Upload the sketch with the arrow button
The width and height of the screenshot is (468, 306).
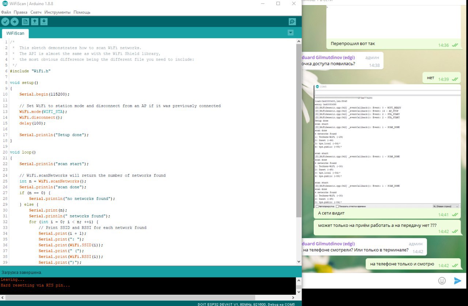14,22
